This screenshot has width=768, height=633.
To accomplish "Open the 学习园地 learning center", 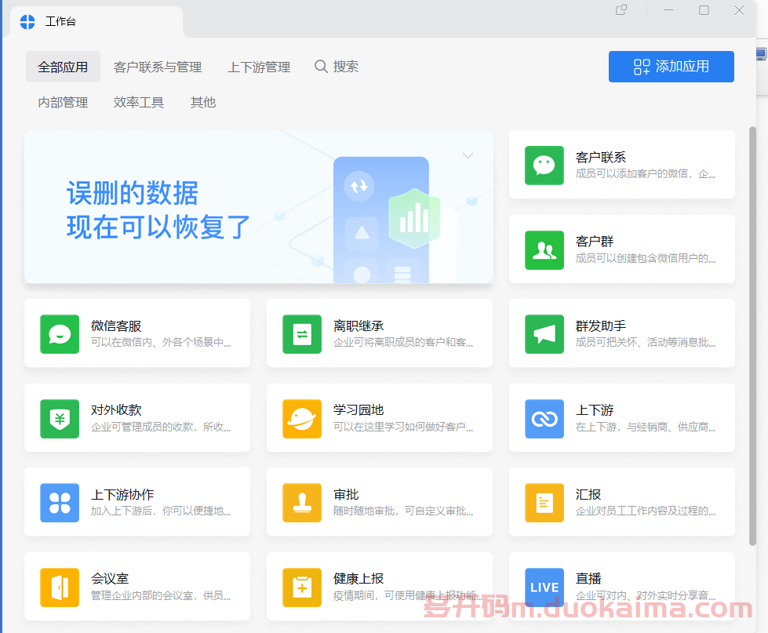I will [380, 418].
